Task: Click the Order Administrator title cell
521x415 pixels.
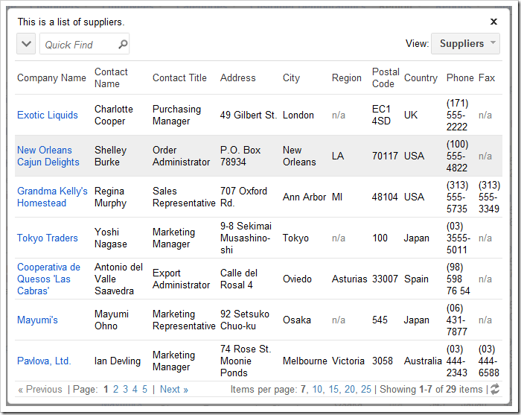Action: [x=181, y=156]
